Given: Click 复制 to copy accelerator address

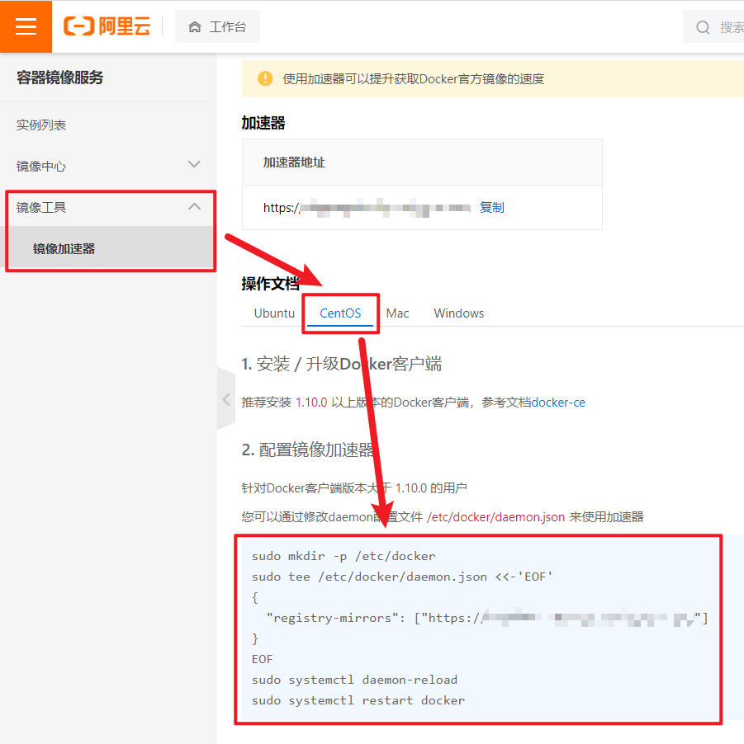Looking at the screenshot, I should click(x=491, y=207).
